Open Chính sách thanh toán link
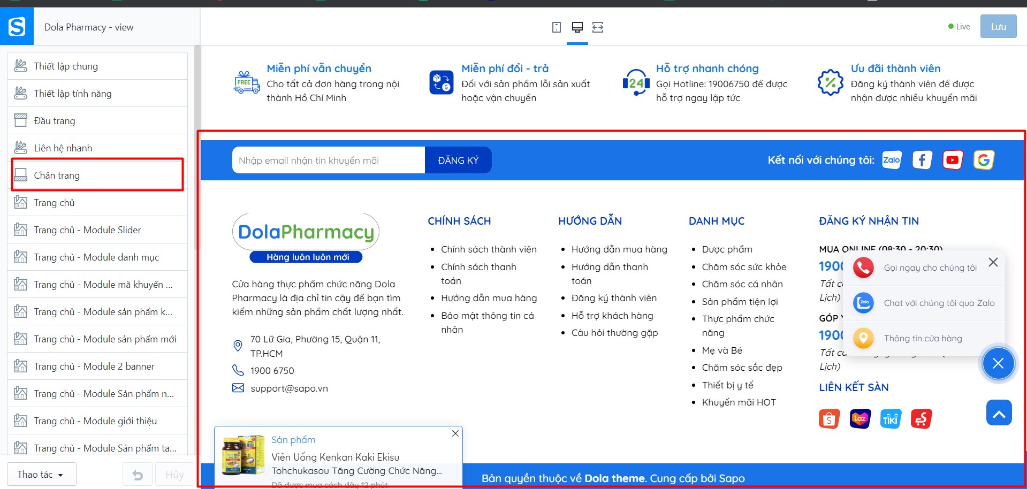 coord(478,274)
